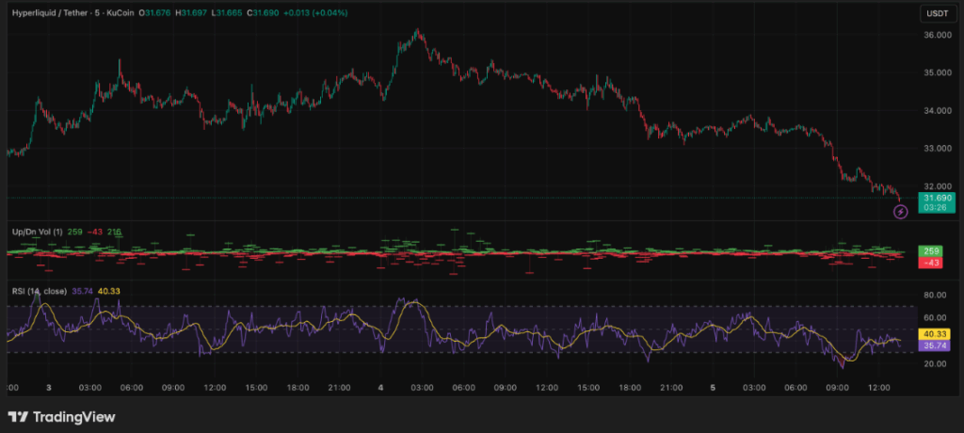Click the green 31.690 current price label
This screenshot has width=964, height=433.
[936, 199]
